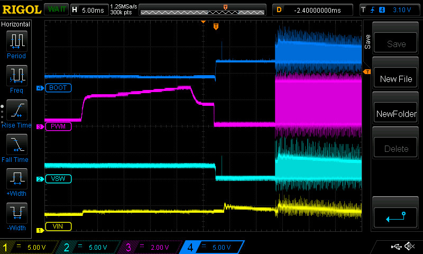Toggle channel 3 2.00 V status tab
The width and height of the screenshot is (423, 254).
click(x=152, y=247)
